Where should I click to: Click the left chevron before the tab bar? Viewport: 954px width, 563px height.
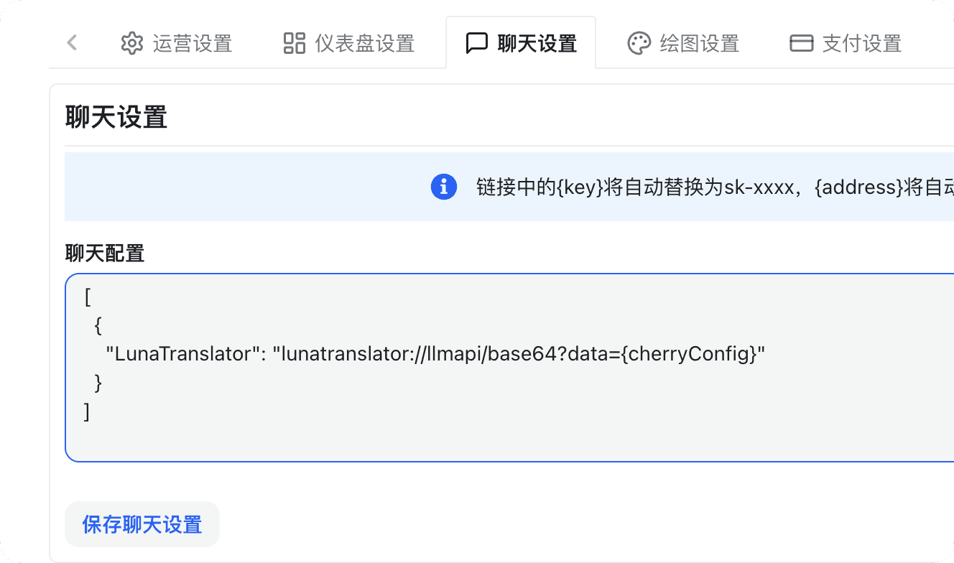point(71,43)
